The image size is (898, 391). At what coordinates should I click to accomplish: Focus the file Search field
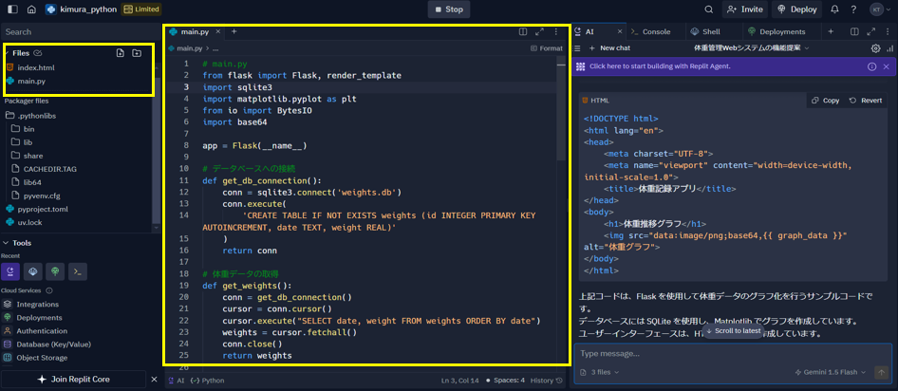coord(80,32)
